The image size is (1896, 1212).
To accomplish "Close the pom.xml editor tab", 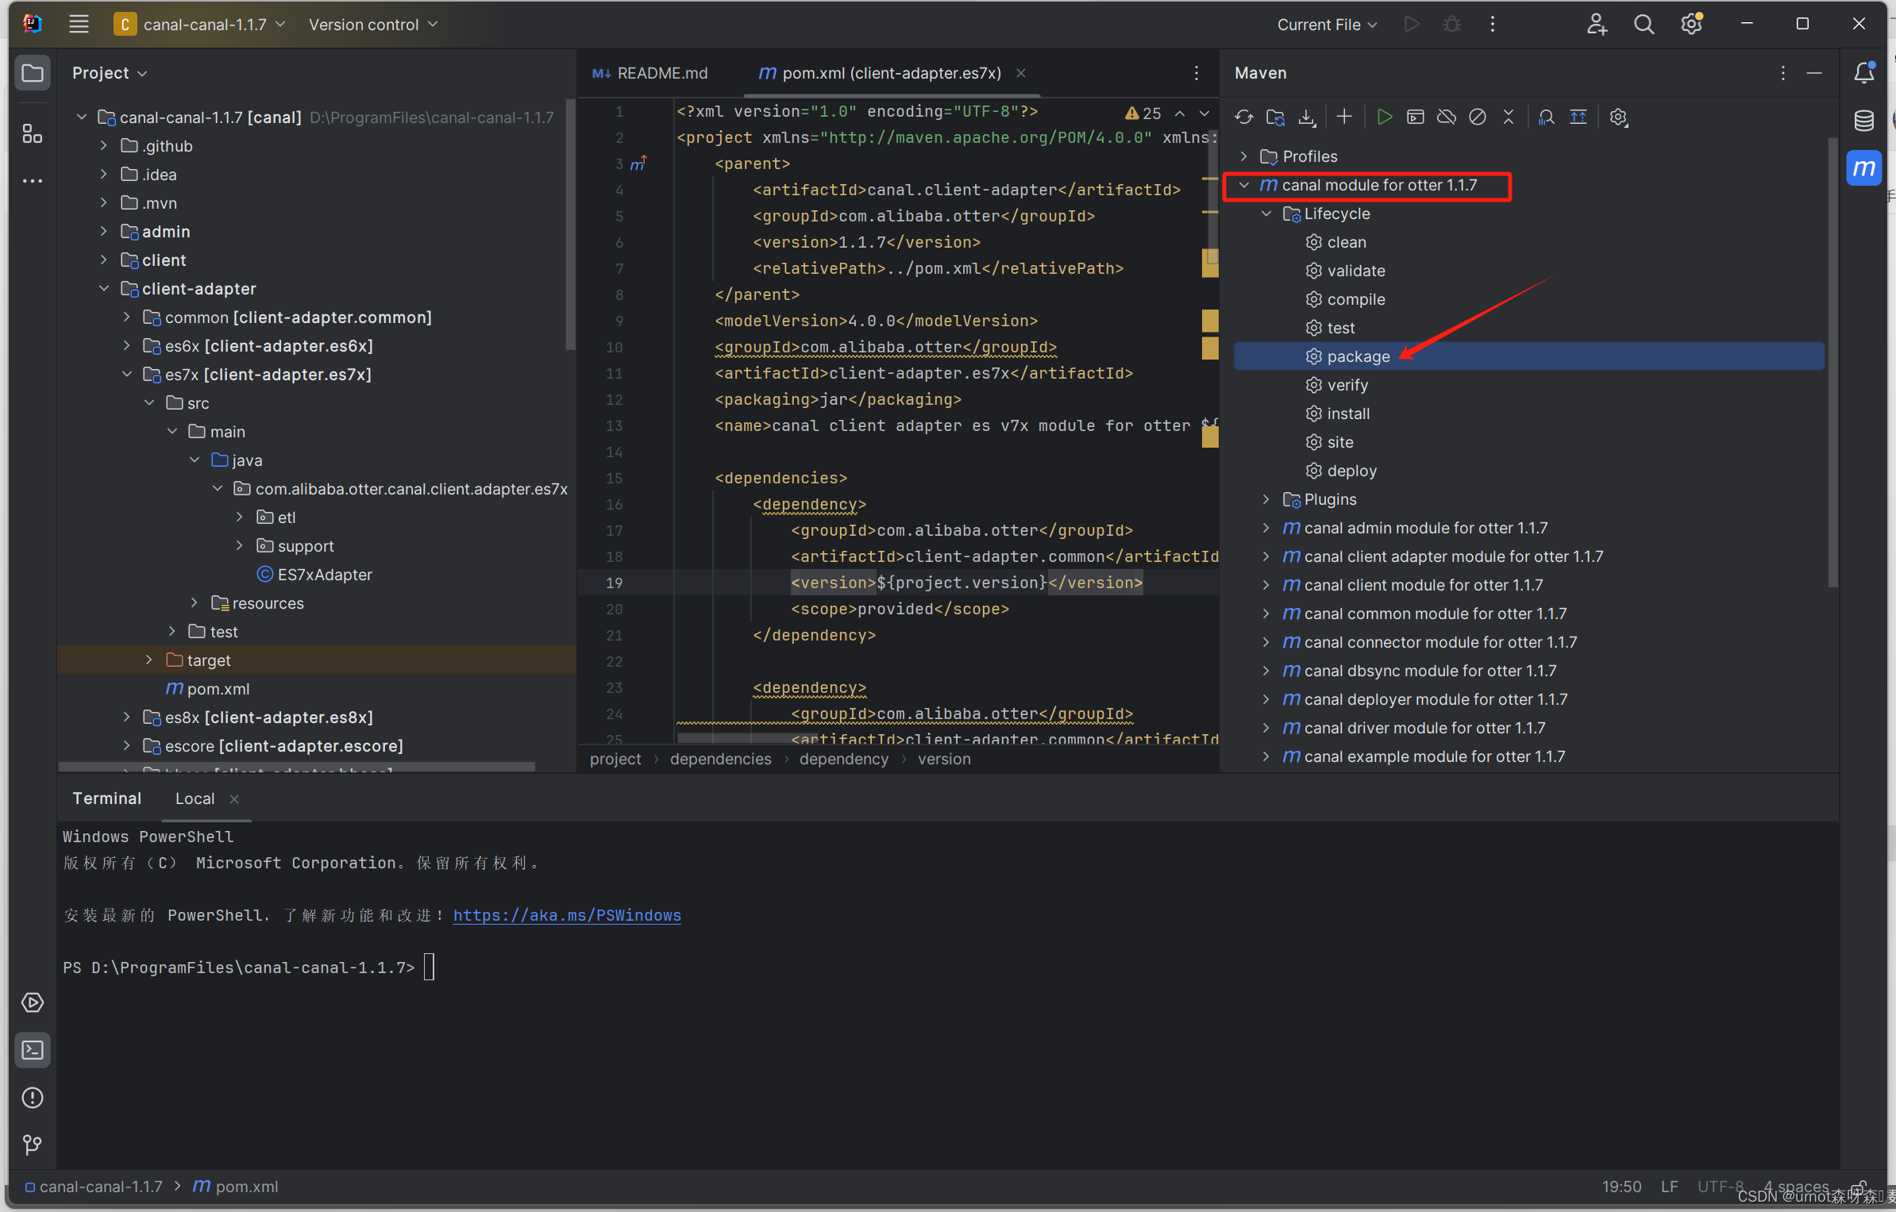I will point(1021,73).
